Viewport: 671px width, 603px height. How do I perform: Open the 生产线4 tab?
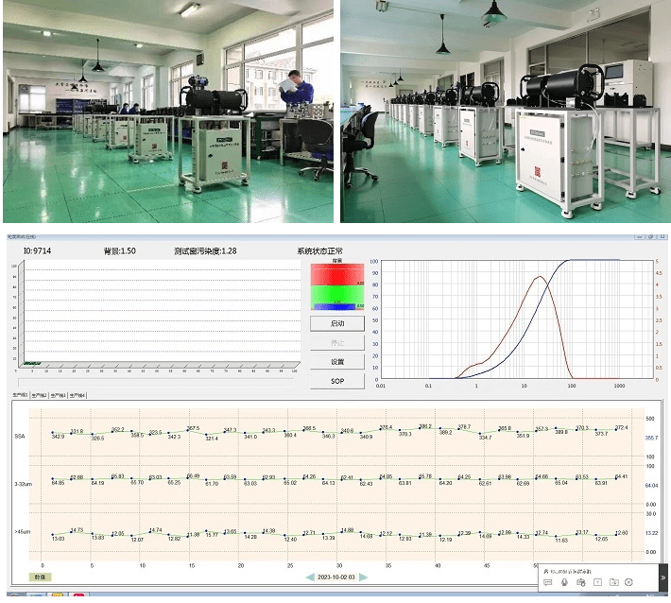click(78, 395)
